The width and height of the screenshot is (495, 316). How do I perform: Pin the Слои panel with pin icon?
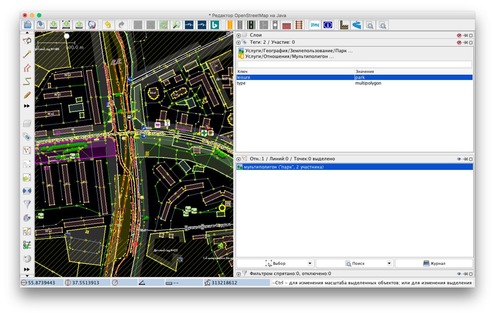click(466, 35)
